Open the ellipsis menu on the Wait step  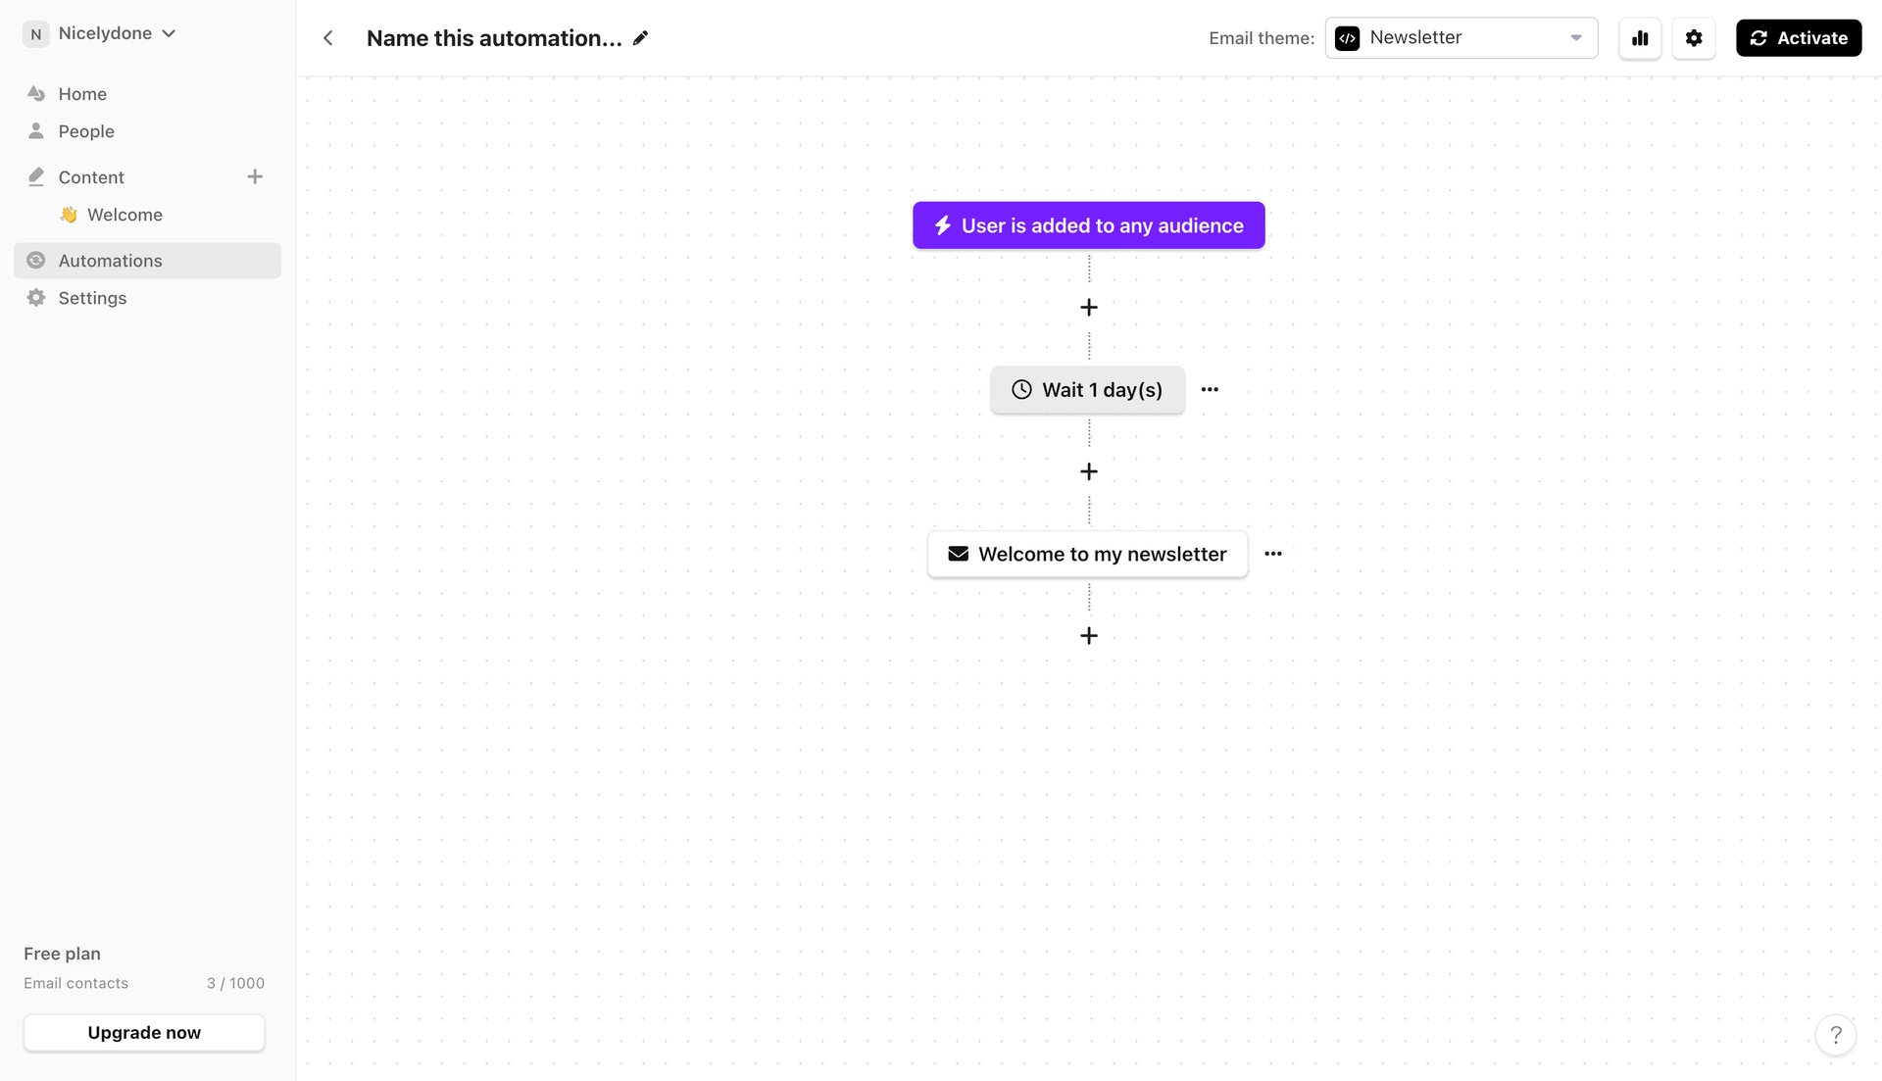tap(1209, 389)
